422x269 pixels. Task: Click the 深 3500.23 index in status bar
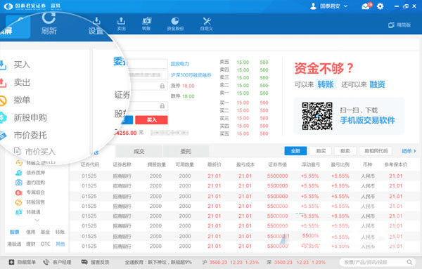tap(296, 262)
